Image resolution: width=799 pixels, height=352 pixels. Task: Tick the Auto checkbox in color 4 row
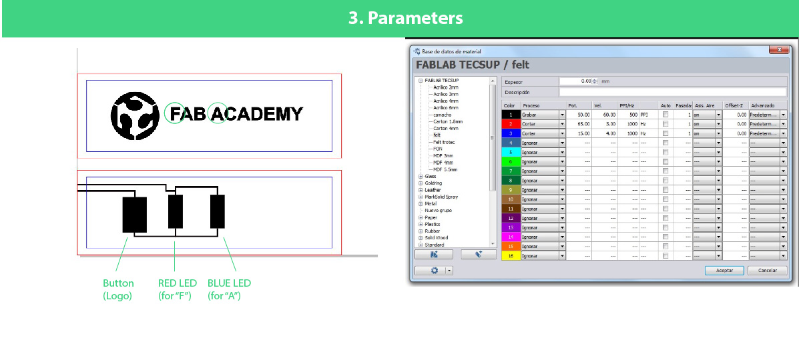coord(665,143)
